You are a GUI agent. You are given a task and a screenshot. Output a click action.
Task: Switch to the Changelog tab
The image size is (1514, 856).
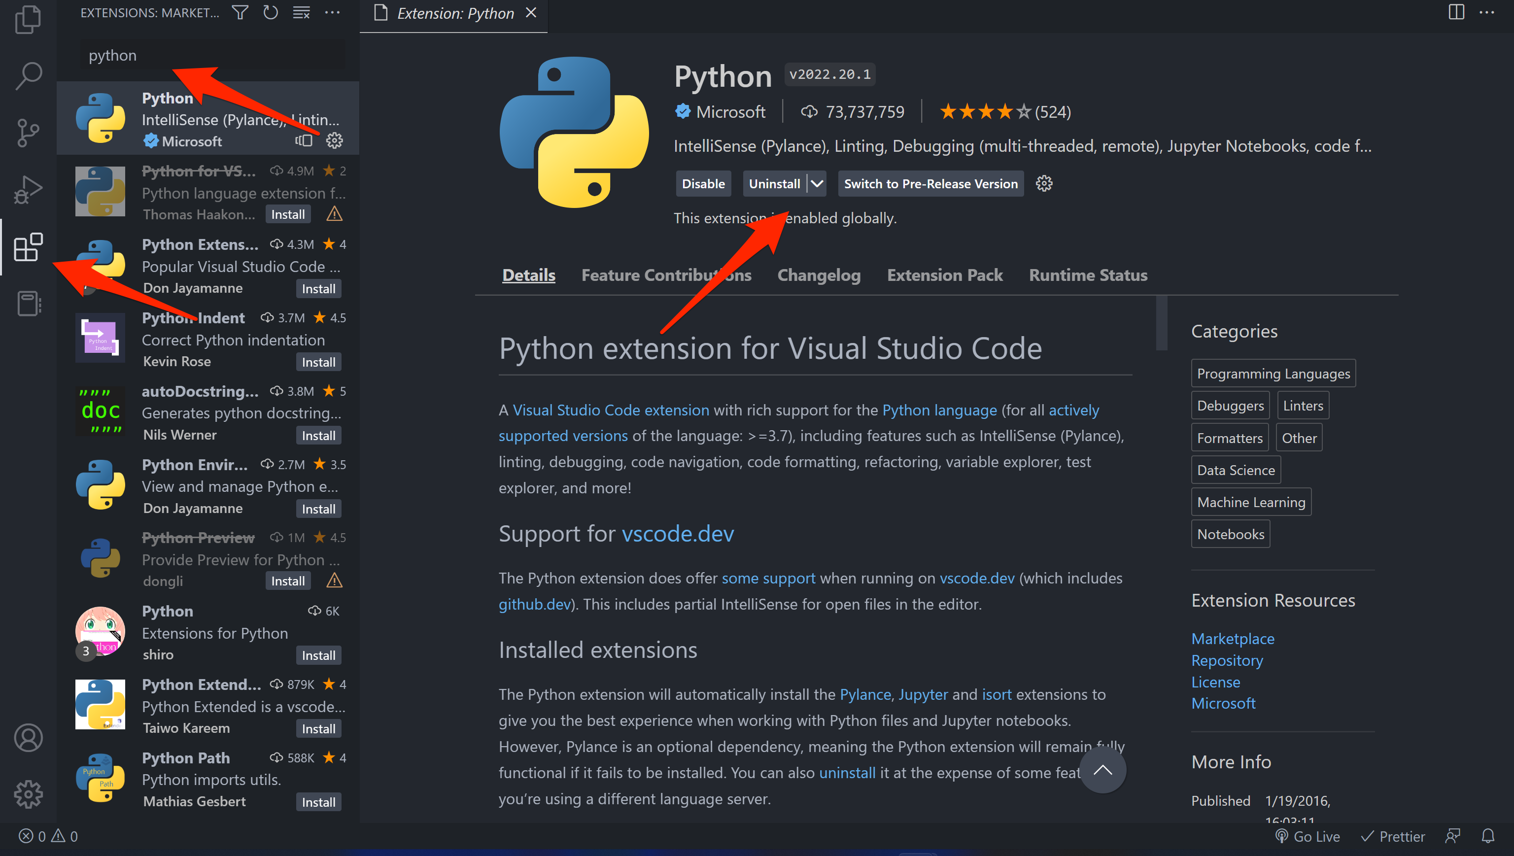pos(819,275)
